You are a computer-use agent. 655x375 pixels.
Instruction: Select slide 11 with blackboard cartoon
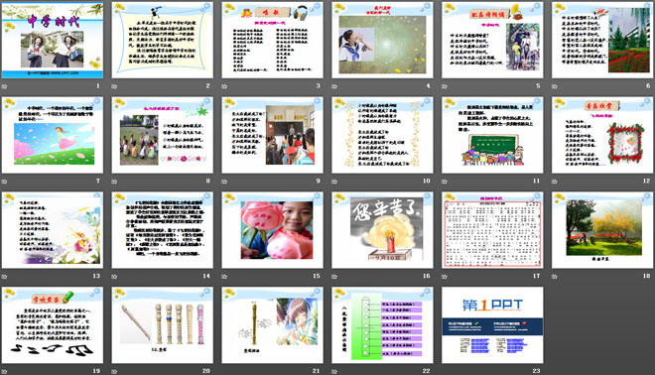click(x=492, y=135)
